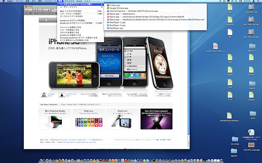Open page in RealPlayer-2.app
The image size is (262, 163).
155,25
